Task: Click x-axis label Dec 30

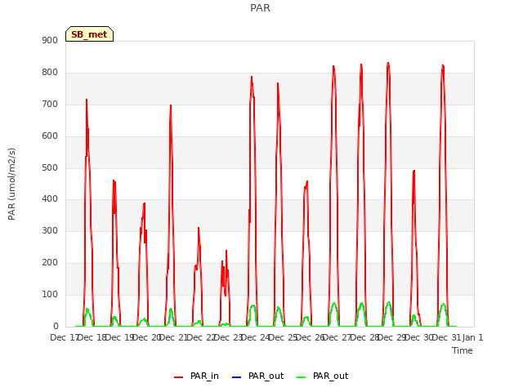Action: pos(419,337)
